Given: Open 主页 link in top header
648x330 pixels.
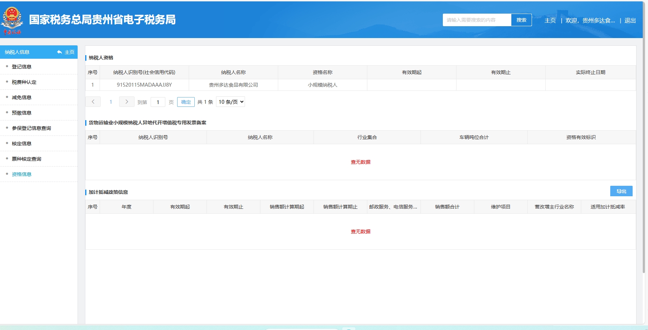Looking at the screenshot, I should tap(550, 21).
